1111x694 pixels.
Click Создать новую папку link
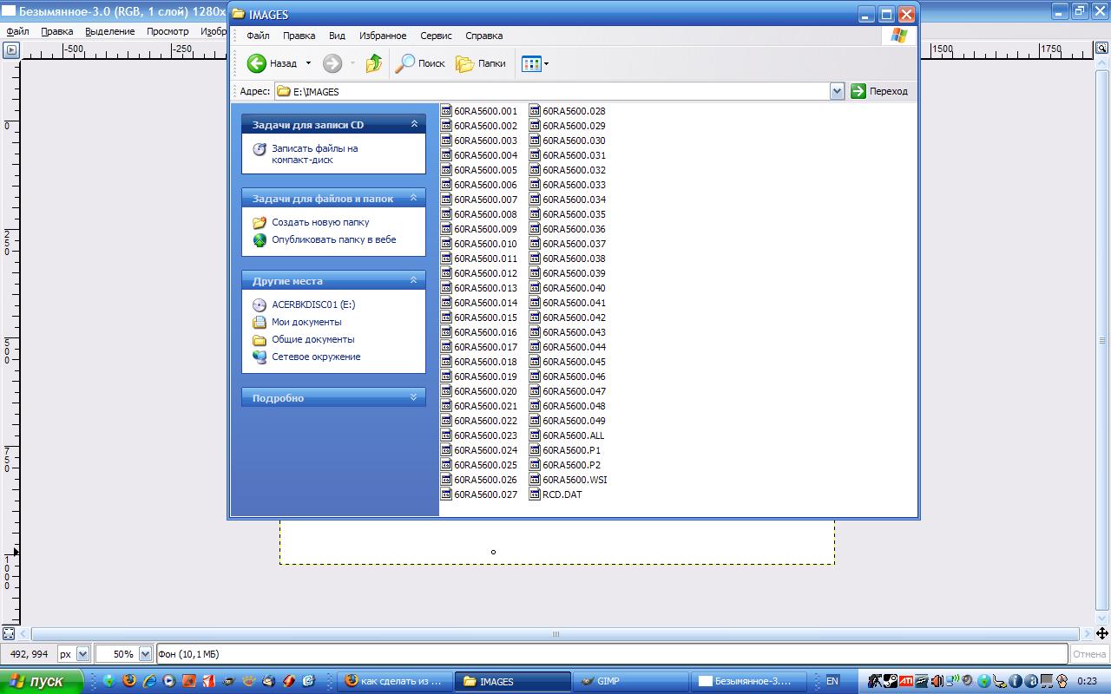click(320, 222)
